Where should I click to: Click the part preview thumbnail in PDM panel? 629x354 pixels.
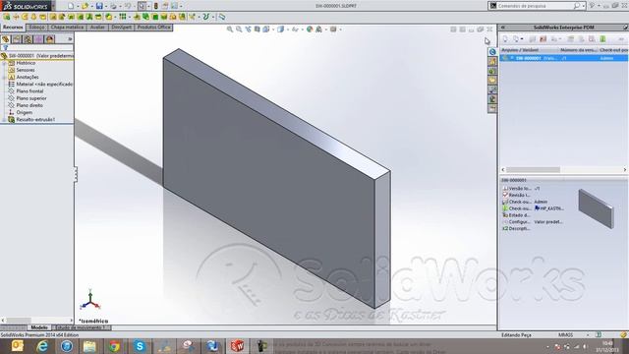597,209
